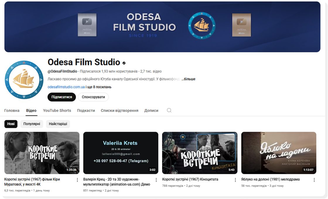Image resolution: width=328 pixels, height=199 pixels.
Task: Open options menu for Яблуко на долоні video
Action: point(314,180)
